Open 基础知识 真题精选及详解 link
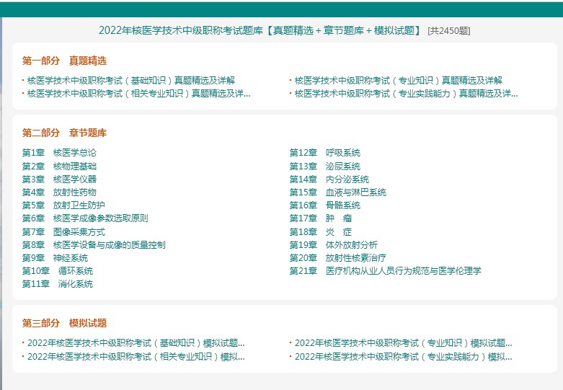The image size is (563, 390). 131,81
